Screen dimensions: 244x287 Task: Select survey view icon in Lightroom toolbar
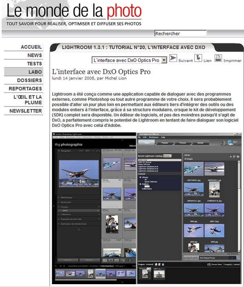[122, 260]
